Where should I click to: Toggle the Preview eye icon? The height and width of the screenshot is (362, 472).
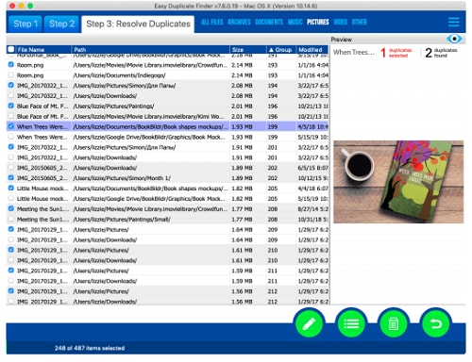[x=454, y=39]
